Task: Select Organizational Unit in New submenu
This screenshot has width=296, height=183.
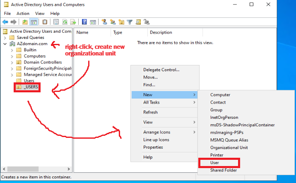Action: pyautogui.click(x=246, y=148)
